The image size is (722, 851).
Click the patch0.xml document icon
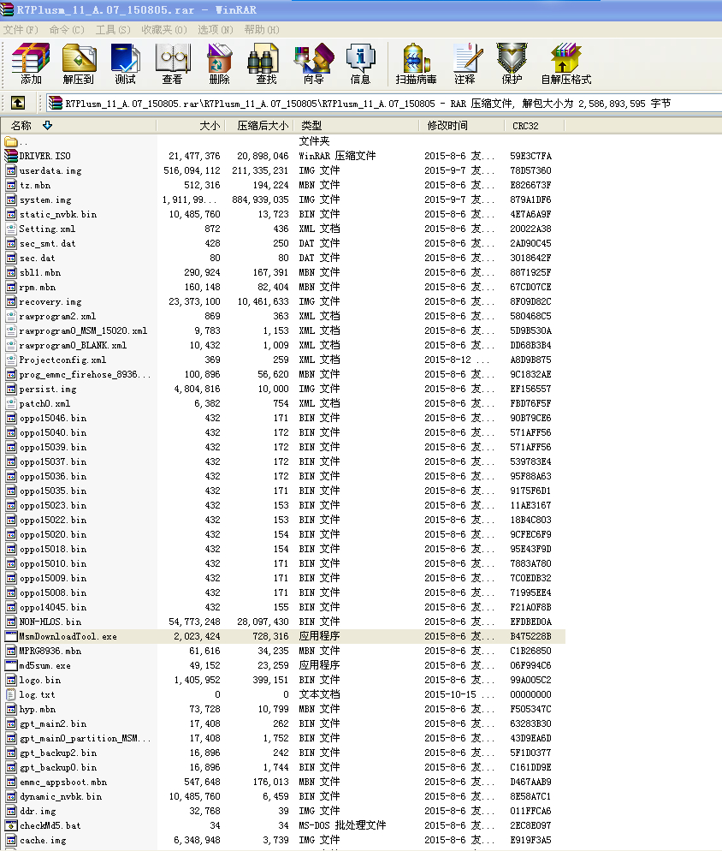coord(11,404)
